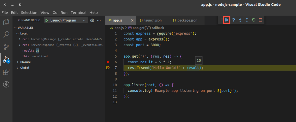Select the 'this: undefined' variable row
Screen dimensions: 296x122
[59, 56]
